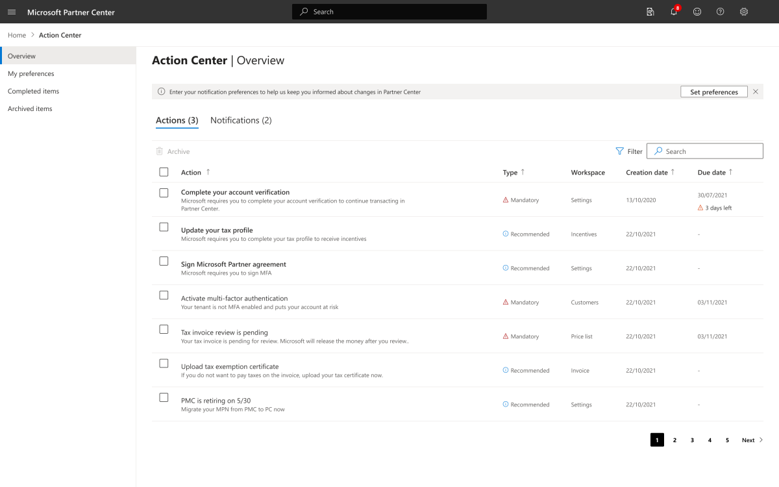Click the feedback smiley icon
This screenshot has height=487, width=779.
point(697,12)
